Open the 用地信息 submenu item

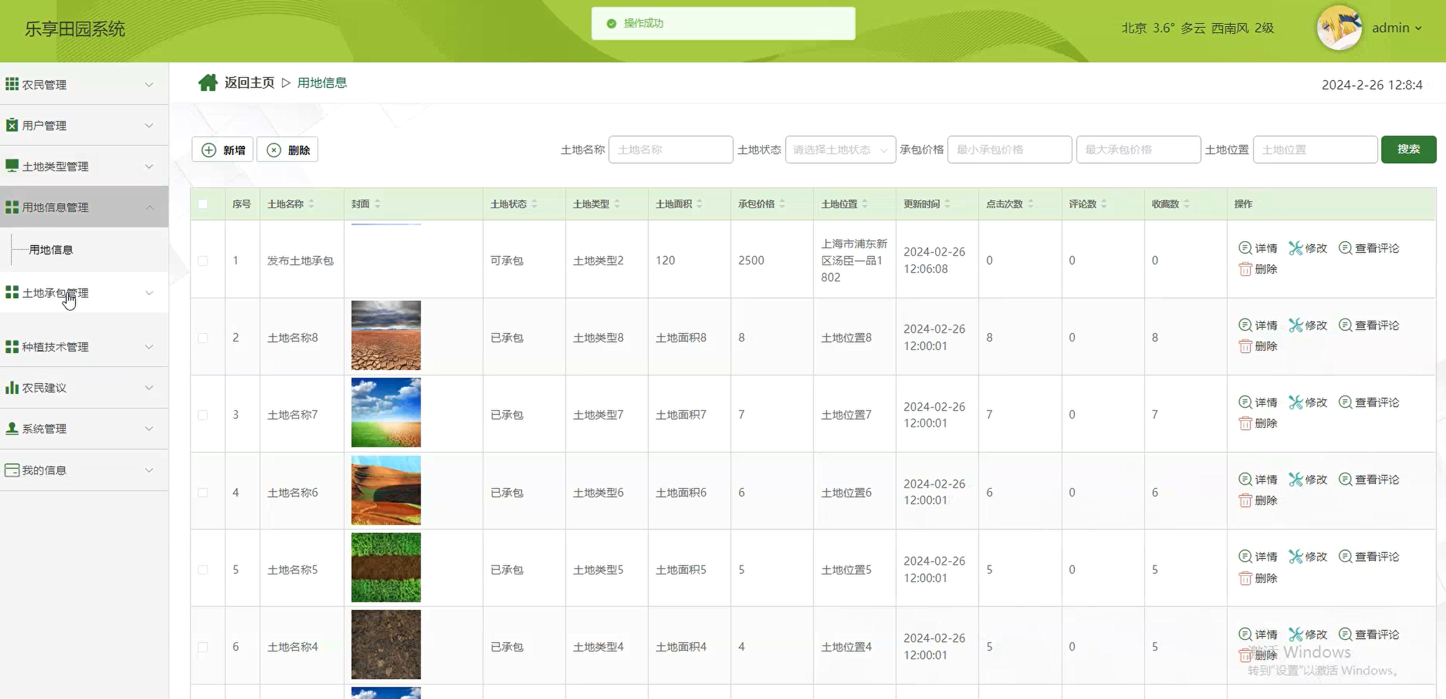(x=51, y=249)
